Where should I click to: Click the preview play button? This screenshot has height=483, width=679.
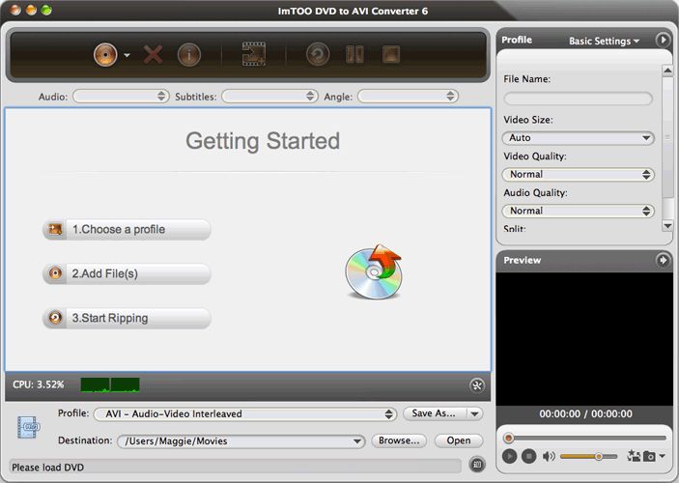(509, 456)
